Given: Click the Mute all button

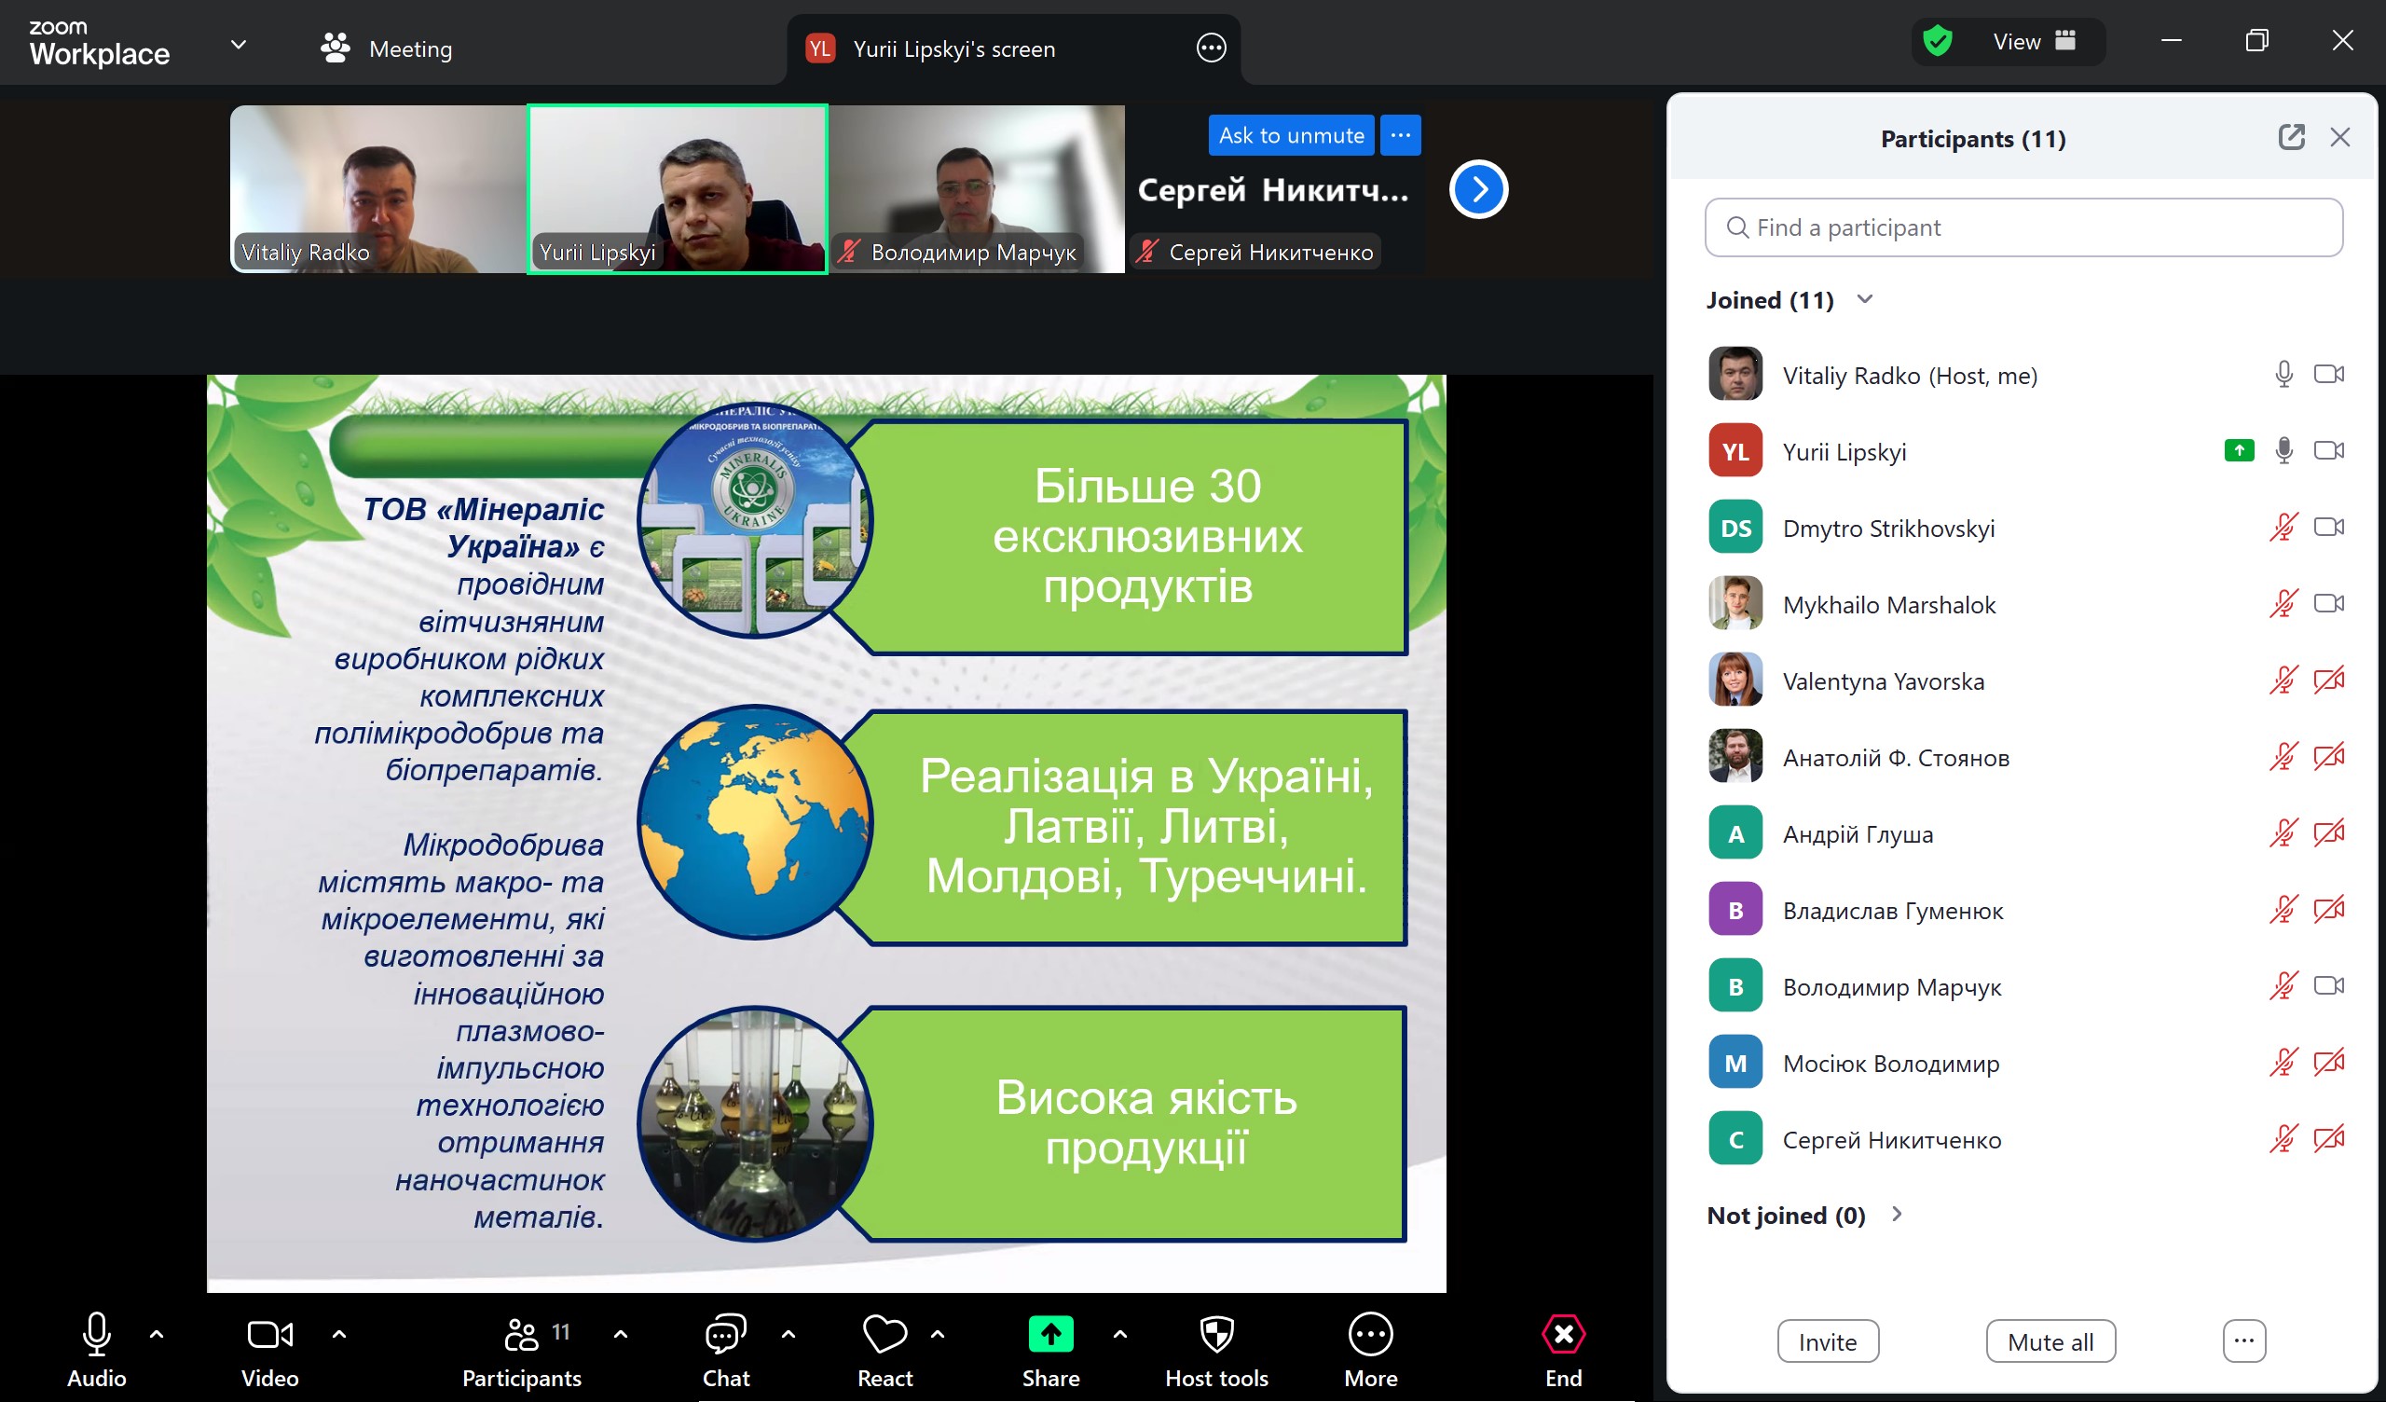Looking at the screenshot, I should click(x=2050, y=1341).
